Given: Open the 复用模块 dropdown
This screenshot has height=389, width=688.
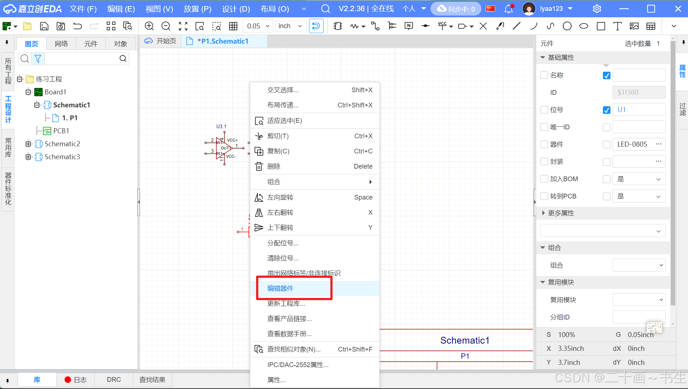Looking at the screenshot, I should tap(639, 300).
